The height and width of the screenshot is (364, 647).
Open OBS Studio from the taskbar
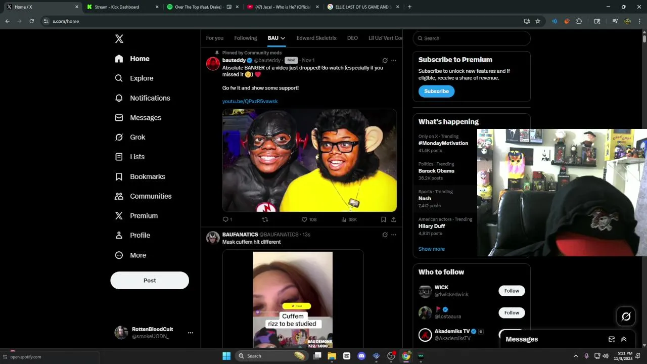391,356
